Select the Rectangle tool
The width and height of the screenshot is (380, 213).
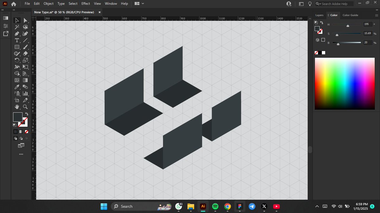17,47
